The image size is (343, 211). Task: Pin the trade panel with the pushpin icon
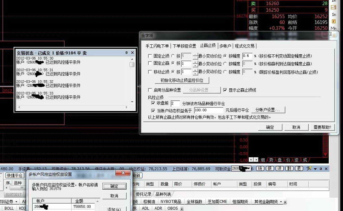(x=321, y=169)
